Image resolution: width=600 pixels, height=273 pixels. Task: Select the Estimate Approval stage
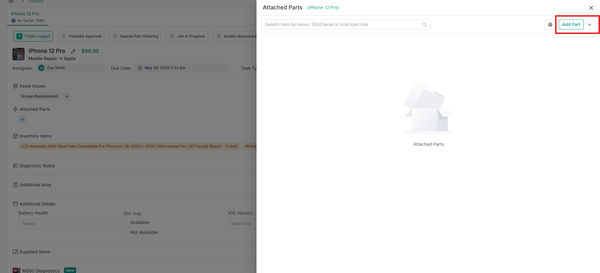(81, 36)
